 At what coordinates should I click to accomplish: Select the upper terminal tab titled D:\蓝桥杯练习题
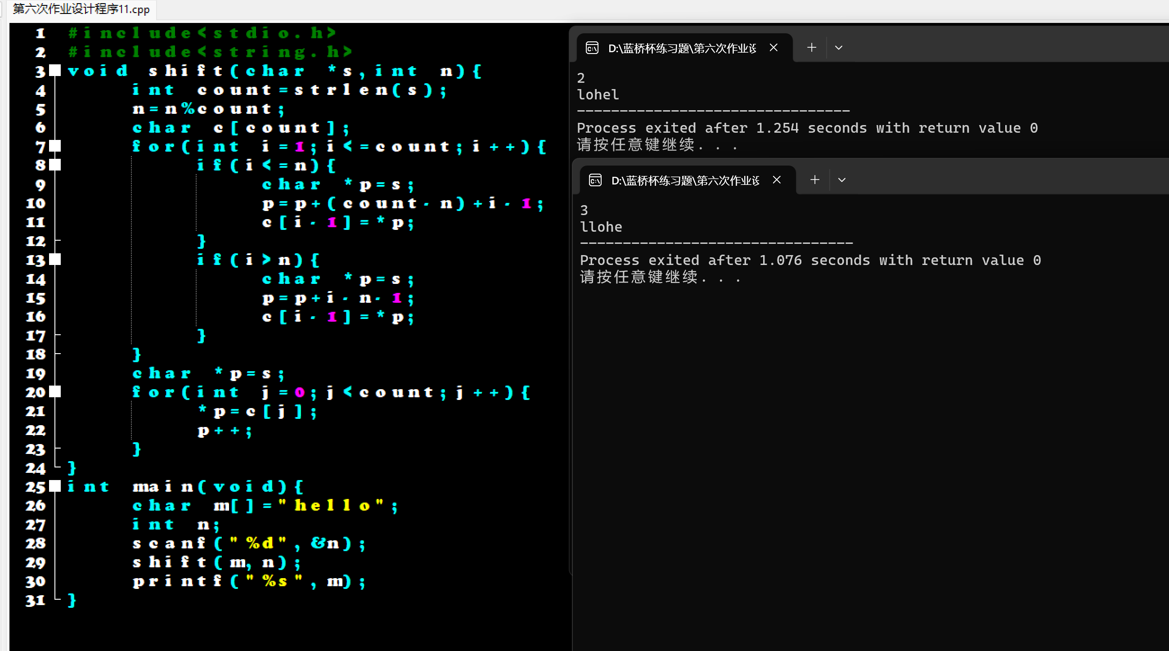click(x=682, y=48)
